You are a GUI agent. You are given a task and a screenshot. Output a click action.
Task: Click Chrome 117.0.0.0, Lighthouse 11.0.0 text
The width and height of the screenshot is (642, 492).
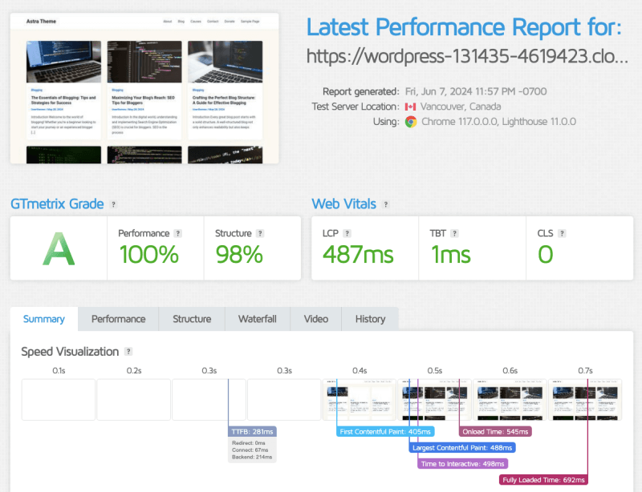pyautogui.click(x=498, y=122)
